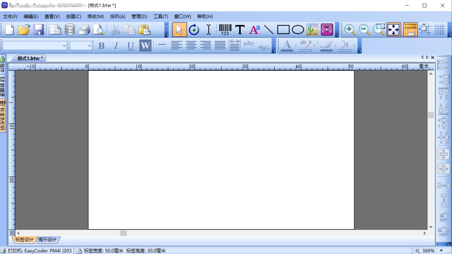
Task: Center align text
Action: click(191, 46)
